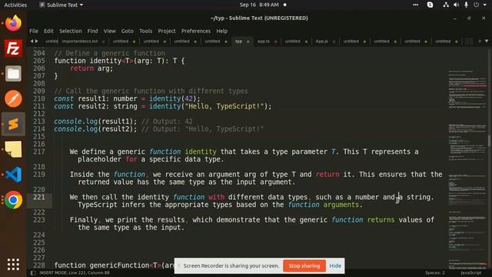The image size is (492, 277).
Task: Open the Edit menu
Action: [48, 31]
